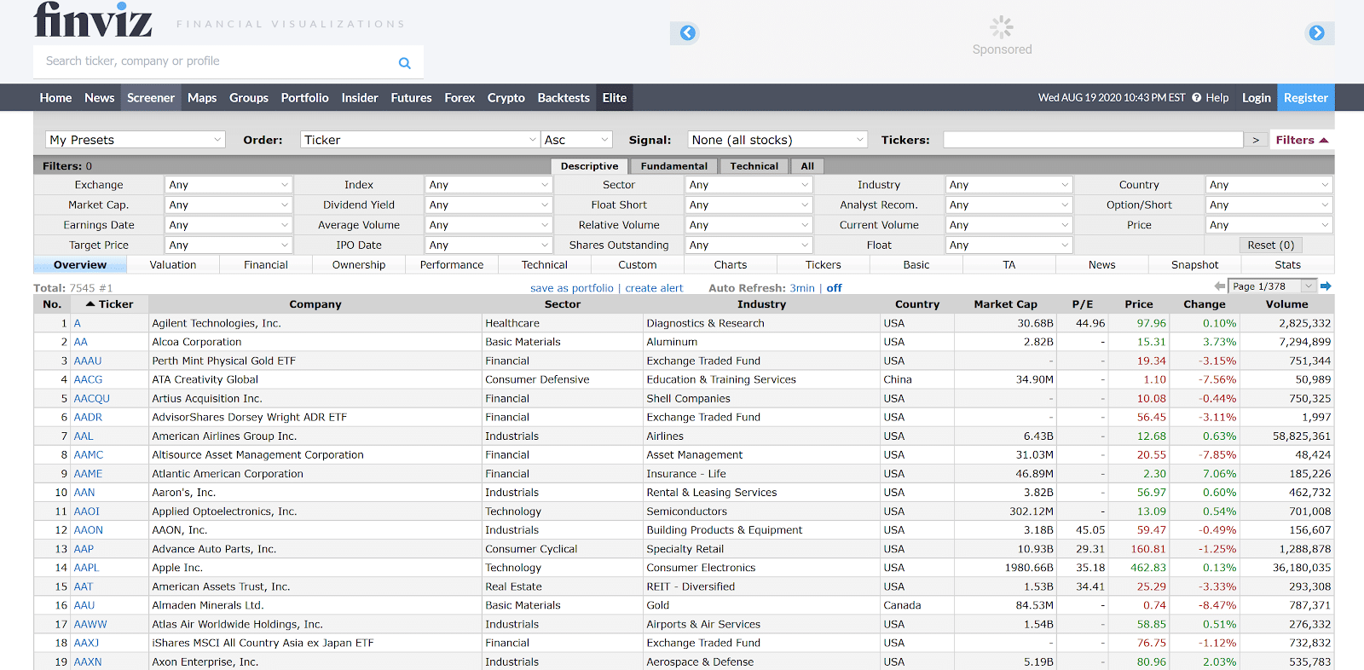The width and height of the screenshot is (1364, 670).
Task: Switch to the Fundamental filter tab
Action: tap(674, 166)
